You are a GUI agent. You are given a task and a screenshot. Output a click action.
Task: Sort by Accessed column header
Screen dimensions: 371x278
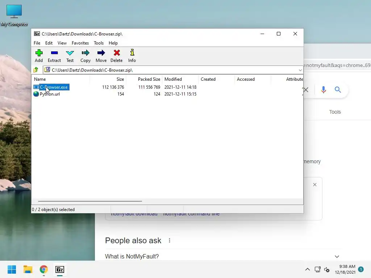click(253, 79)
